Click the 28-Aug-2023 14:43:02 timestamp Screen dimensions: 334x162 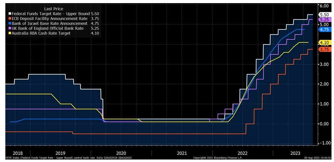[x=318, y=158]
